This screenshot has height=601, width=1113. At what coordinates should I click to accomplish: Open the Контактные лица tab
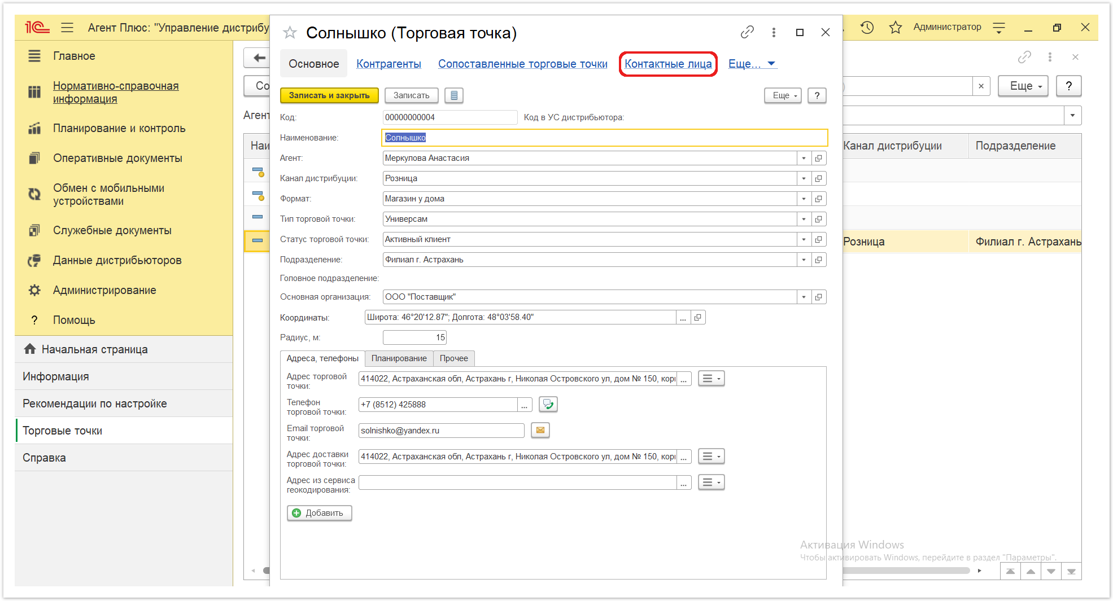click(x=668, y=64)
